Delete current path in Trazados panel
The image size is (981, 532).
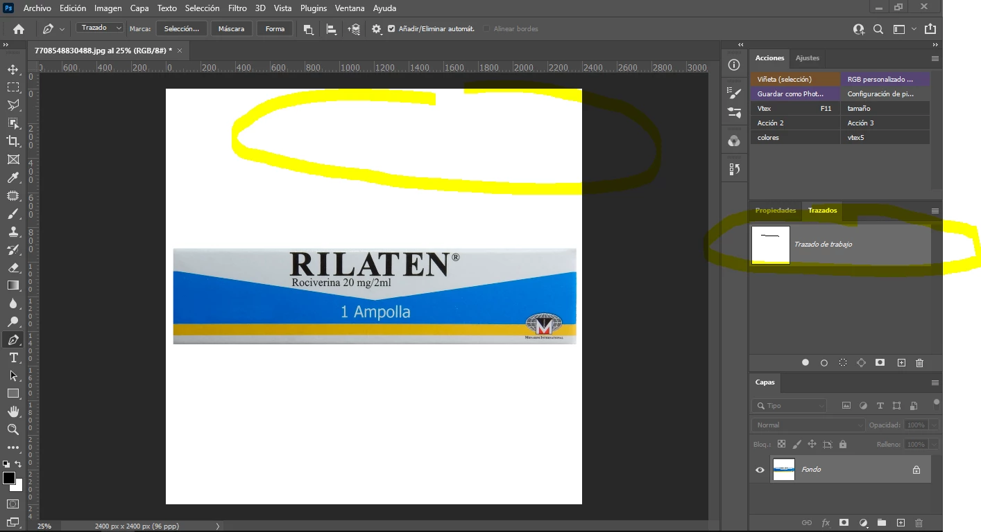click(919, 362)
